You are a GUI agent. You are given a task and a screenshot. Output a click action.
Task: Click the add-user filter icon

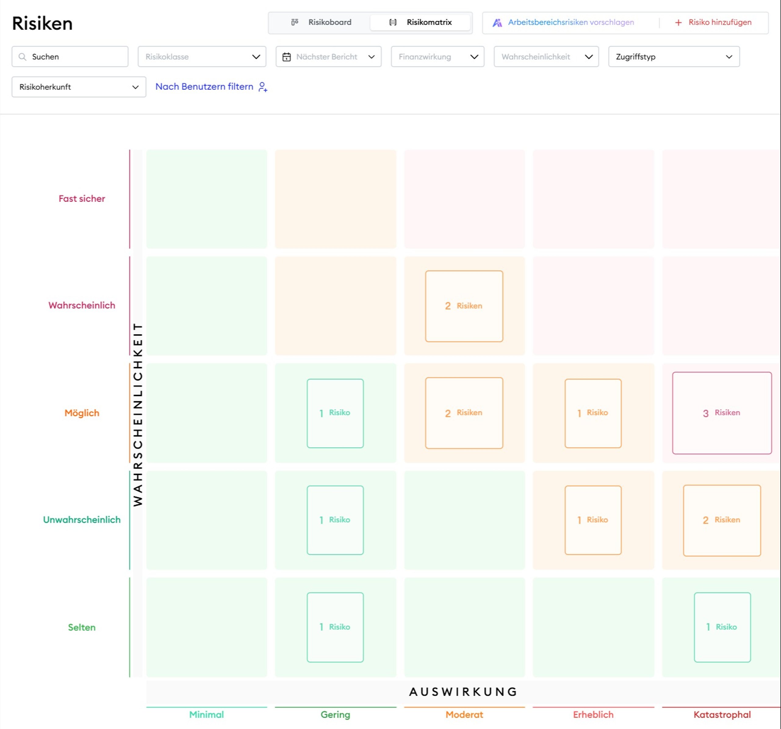pos(263,87)
